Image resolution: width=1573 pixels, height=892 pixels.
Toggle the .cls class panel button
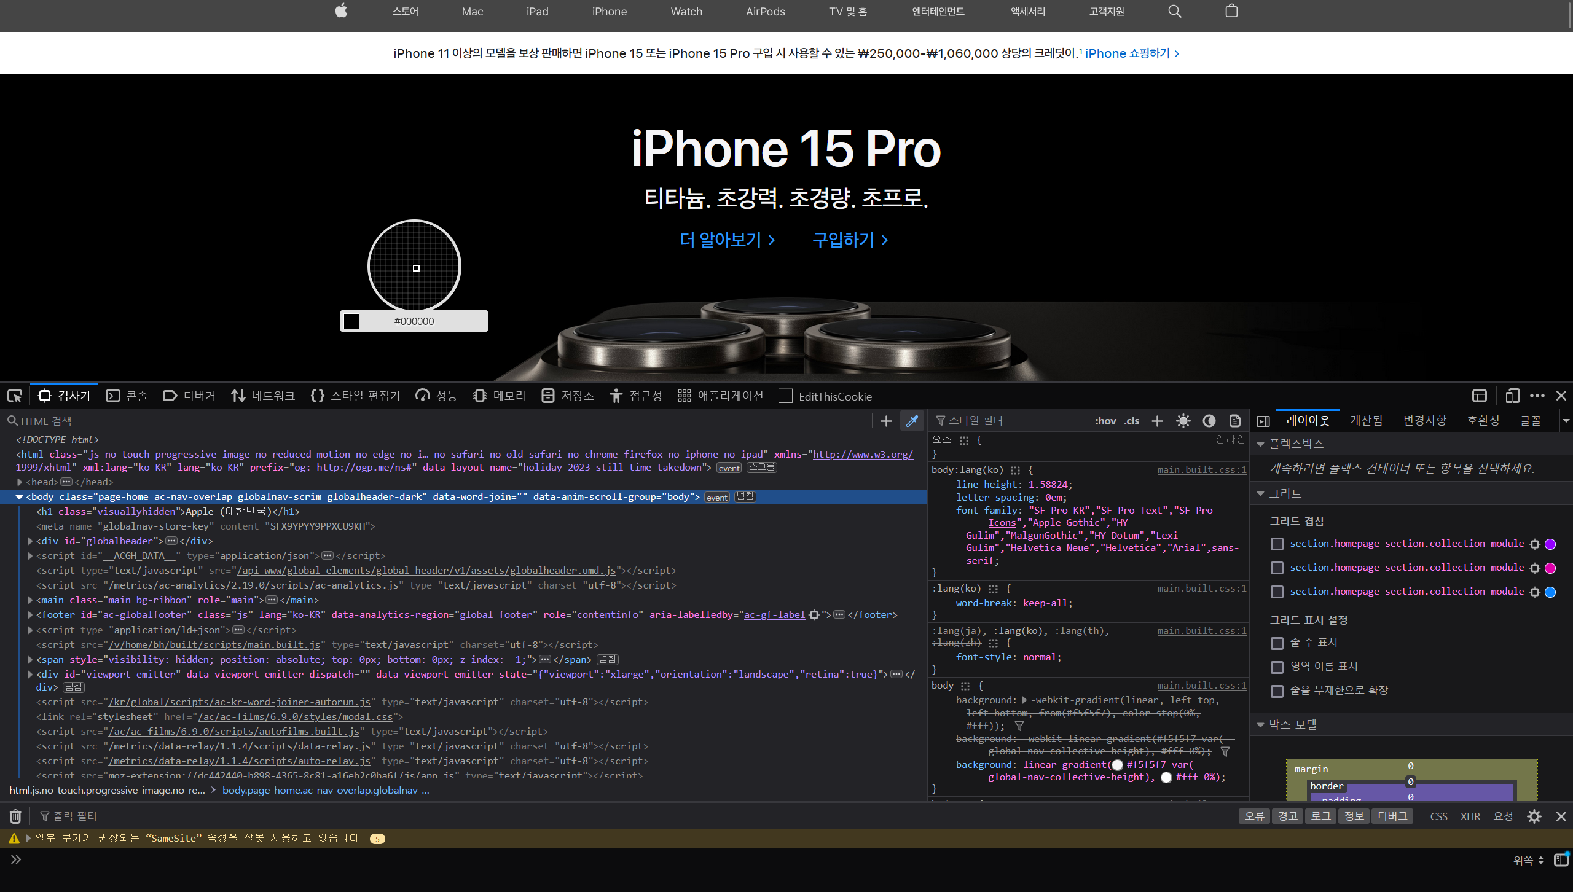(x=1131, y=421)
